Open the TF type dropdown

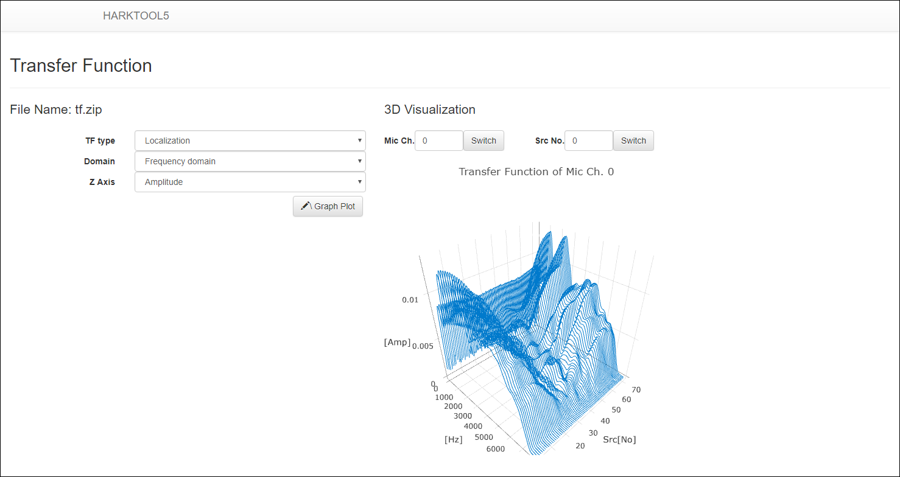click(x=250, y=141)
